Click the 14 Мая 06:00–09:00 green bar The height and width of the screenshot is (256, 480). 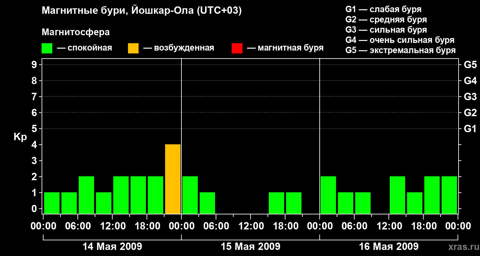click(x=86, y=195)
